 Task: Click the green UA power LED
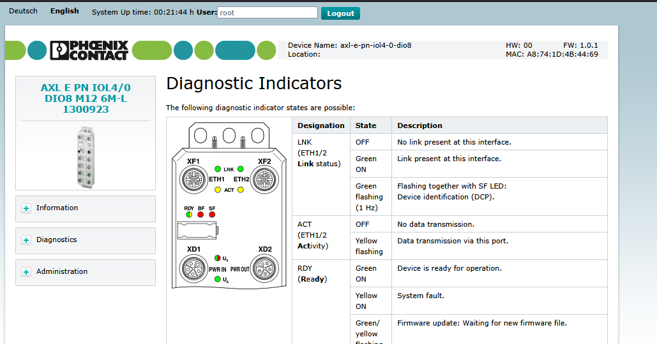pyautogui.click(x=218, y=280)
